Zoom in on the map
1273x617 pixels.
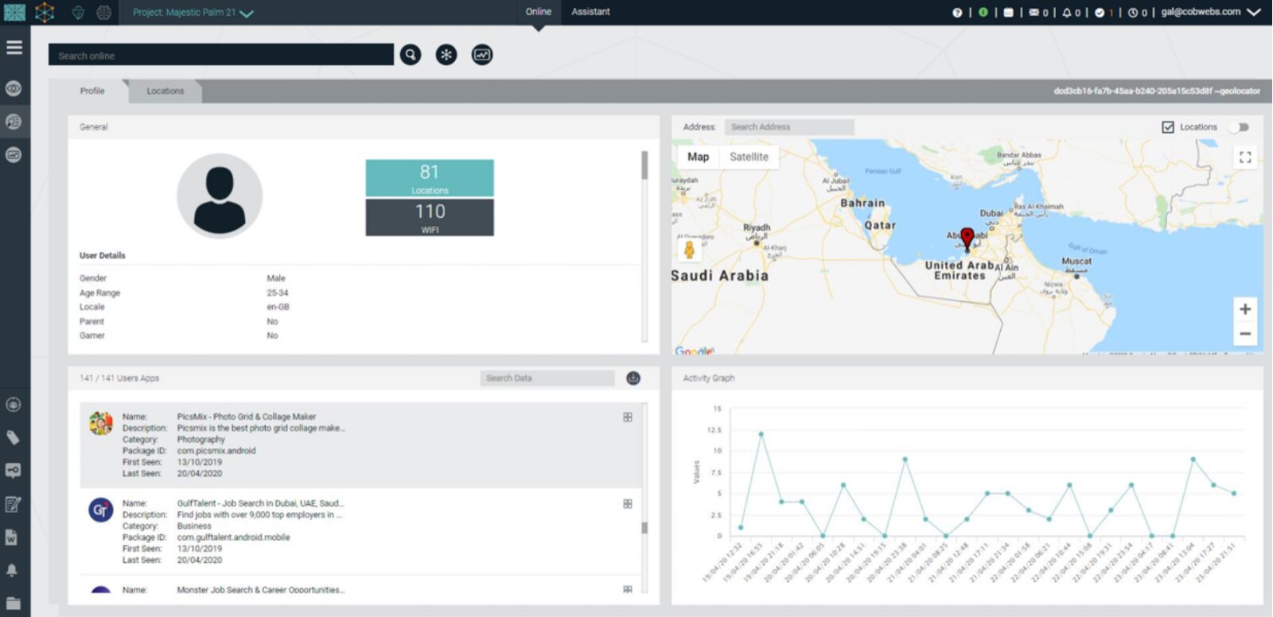pyautogui.click(x=1245, y=309)
